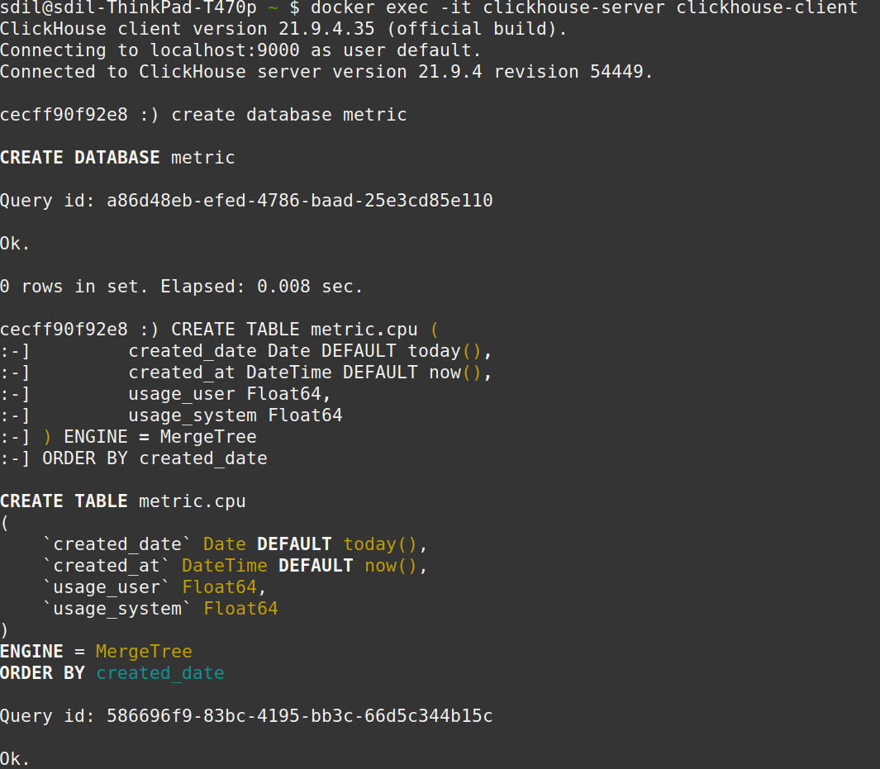Viewport: 880px width, 769px height.
Task: Click the sdil@sdil-ThinkPad-T470p shell prompt
Action: point(129,7)
